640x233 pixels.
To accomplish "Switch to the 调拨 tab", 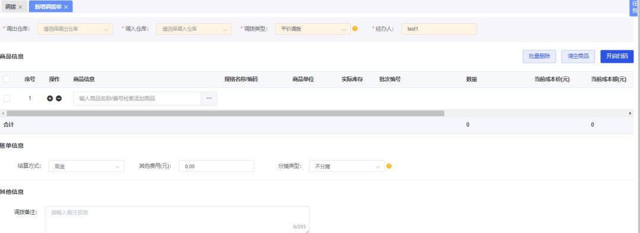I will (11, 7).
